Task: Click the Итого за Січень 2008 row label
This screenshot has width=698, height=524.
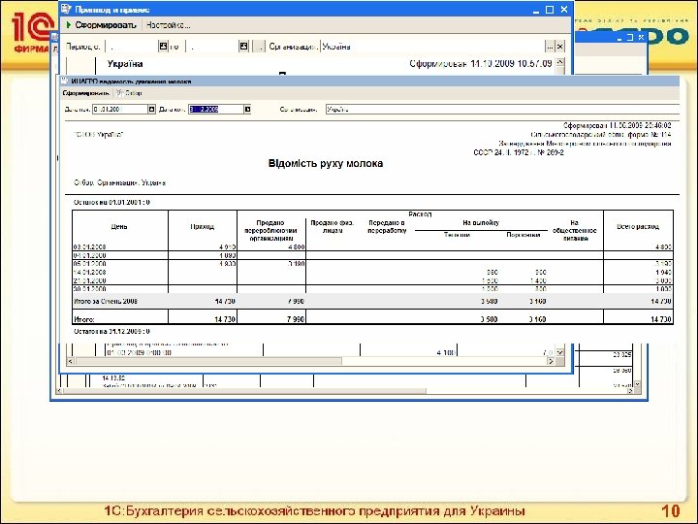Action: [106, 301]
